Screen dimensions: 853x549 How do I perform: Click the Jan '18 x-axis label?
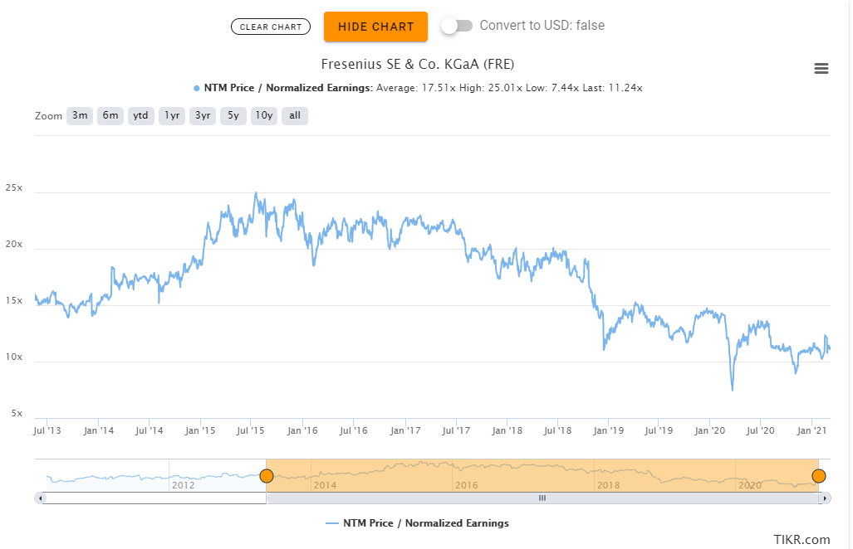coord(507,430)
